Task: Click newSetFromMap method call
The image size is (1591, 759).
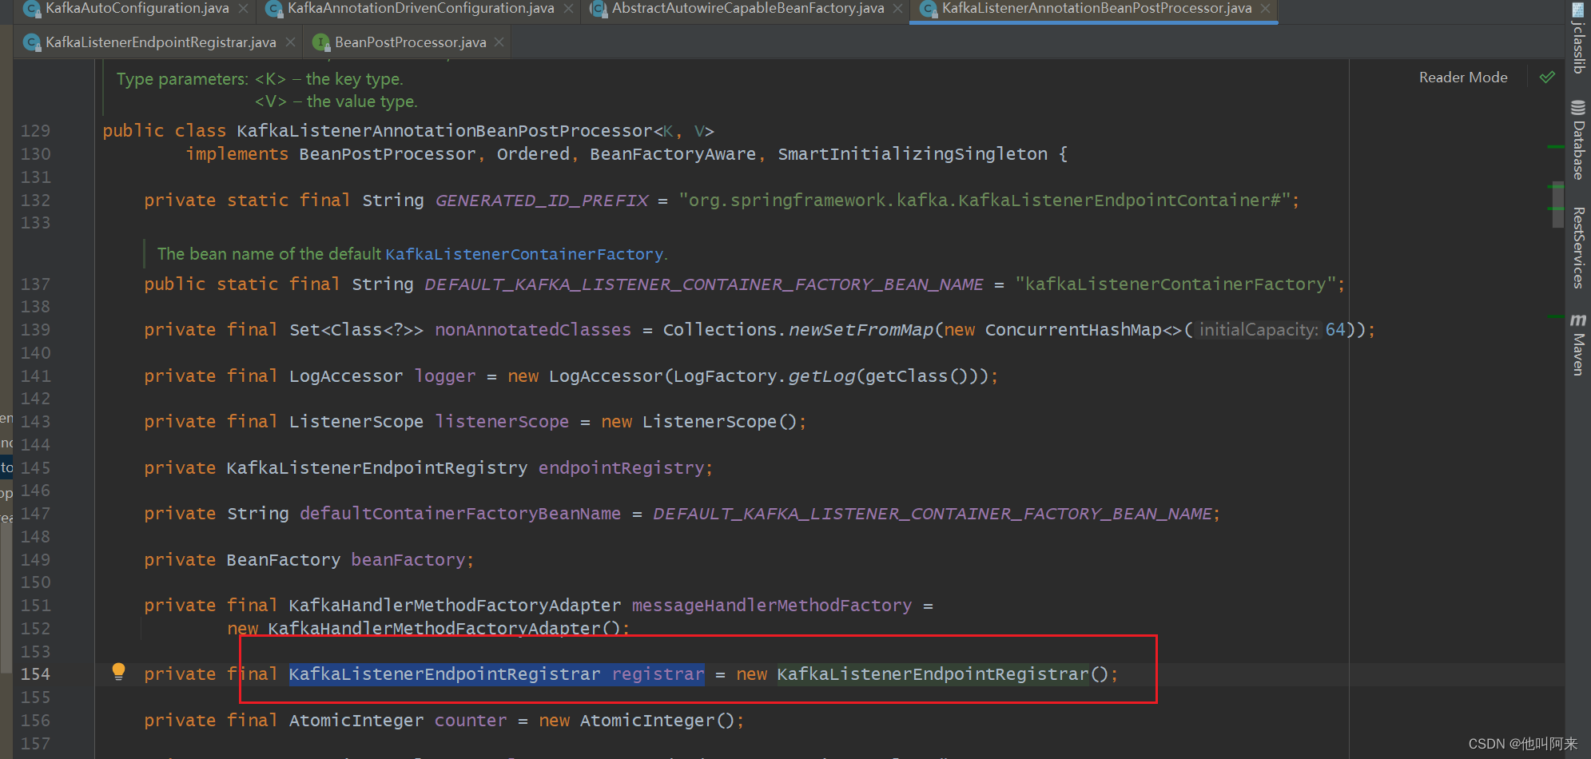Action: [x=861, y=330]
